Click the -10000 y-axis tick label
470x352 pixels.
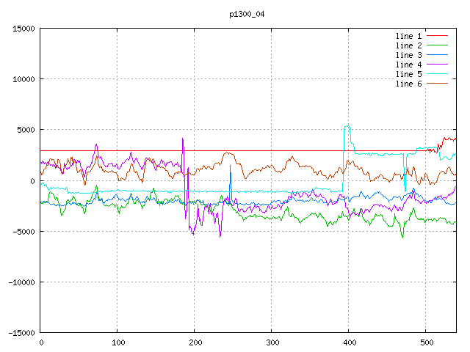click(x=21, y=282)
